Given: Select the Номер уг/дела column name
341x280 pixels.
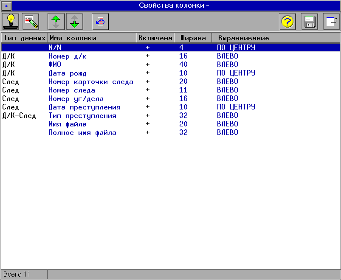Looking at the screenshot, I should (76, 98).
